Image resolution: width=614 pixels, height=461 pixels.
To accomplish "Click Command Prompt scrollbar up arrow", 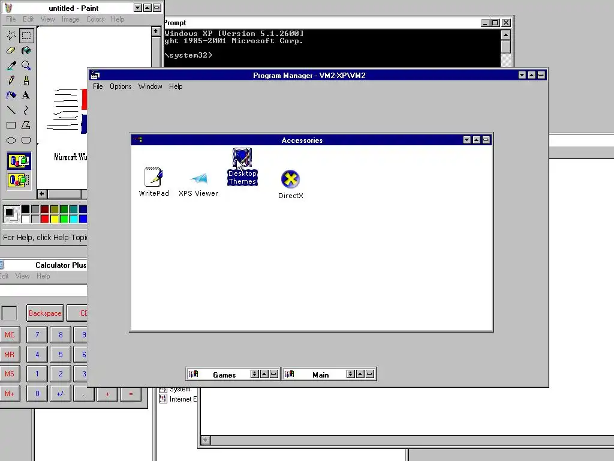I will tap(505, 35).
